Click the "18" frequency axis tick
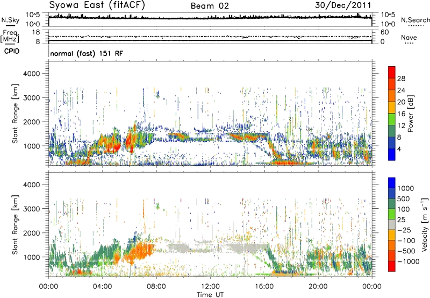Viewport: 430px width, 298px height. tap(36, 32)
